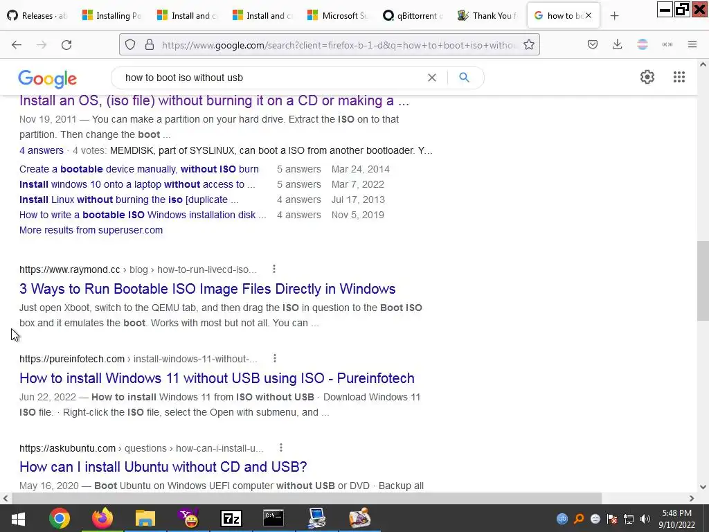Open 'Install windows 10 onto a laptop' link
709x532 pixels.
pyautogui.click(x=137, y=184)
